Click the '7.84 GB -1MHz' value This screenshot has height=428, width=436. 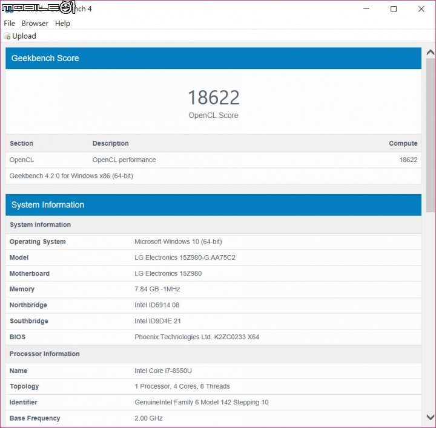(x=157, y=289)
